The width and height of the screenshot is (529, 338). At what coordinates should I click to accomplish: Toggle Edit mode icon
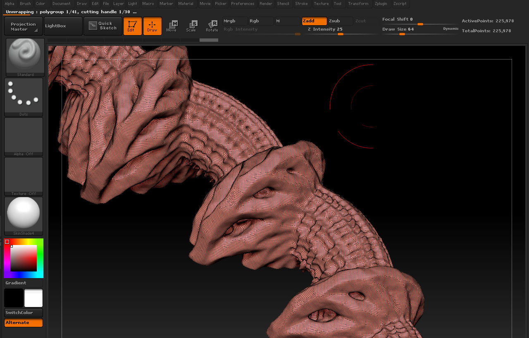132,26
